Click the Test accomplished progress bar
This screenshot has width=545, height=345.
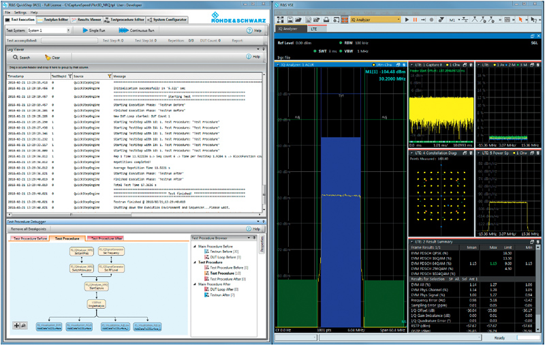[x=69, y=41]
